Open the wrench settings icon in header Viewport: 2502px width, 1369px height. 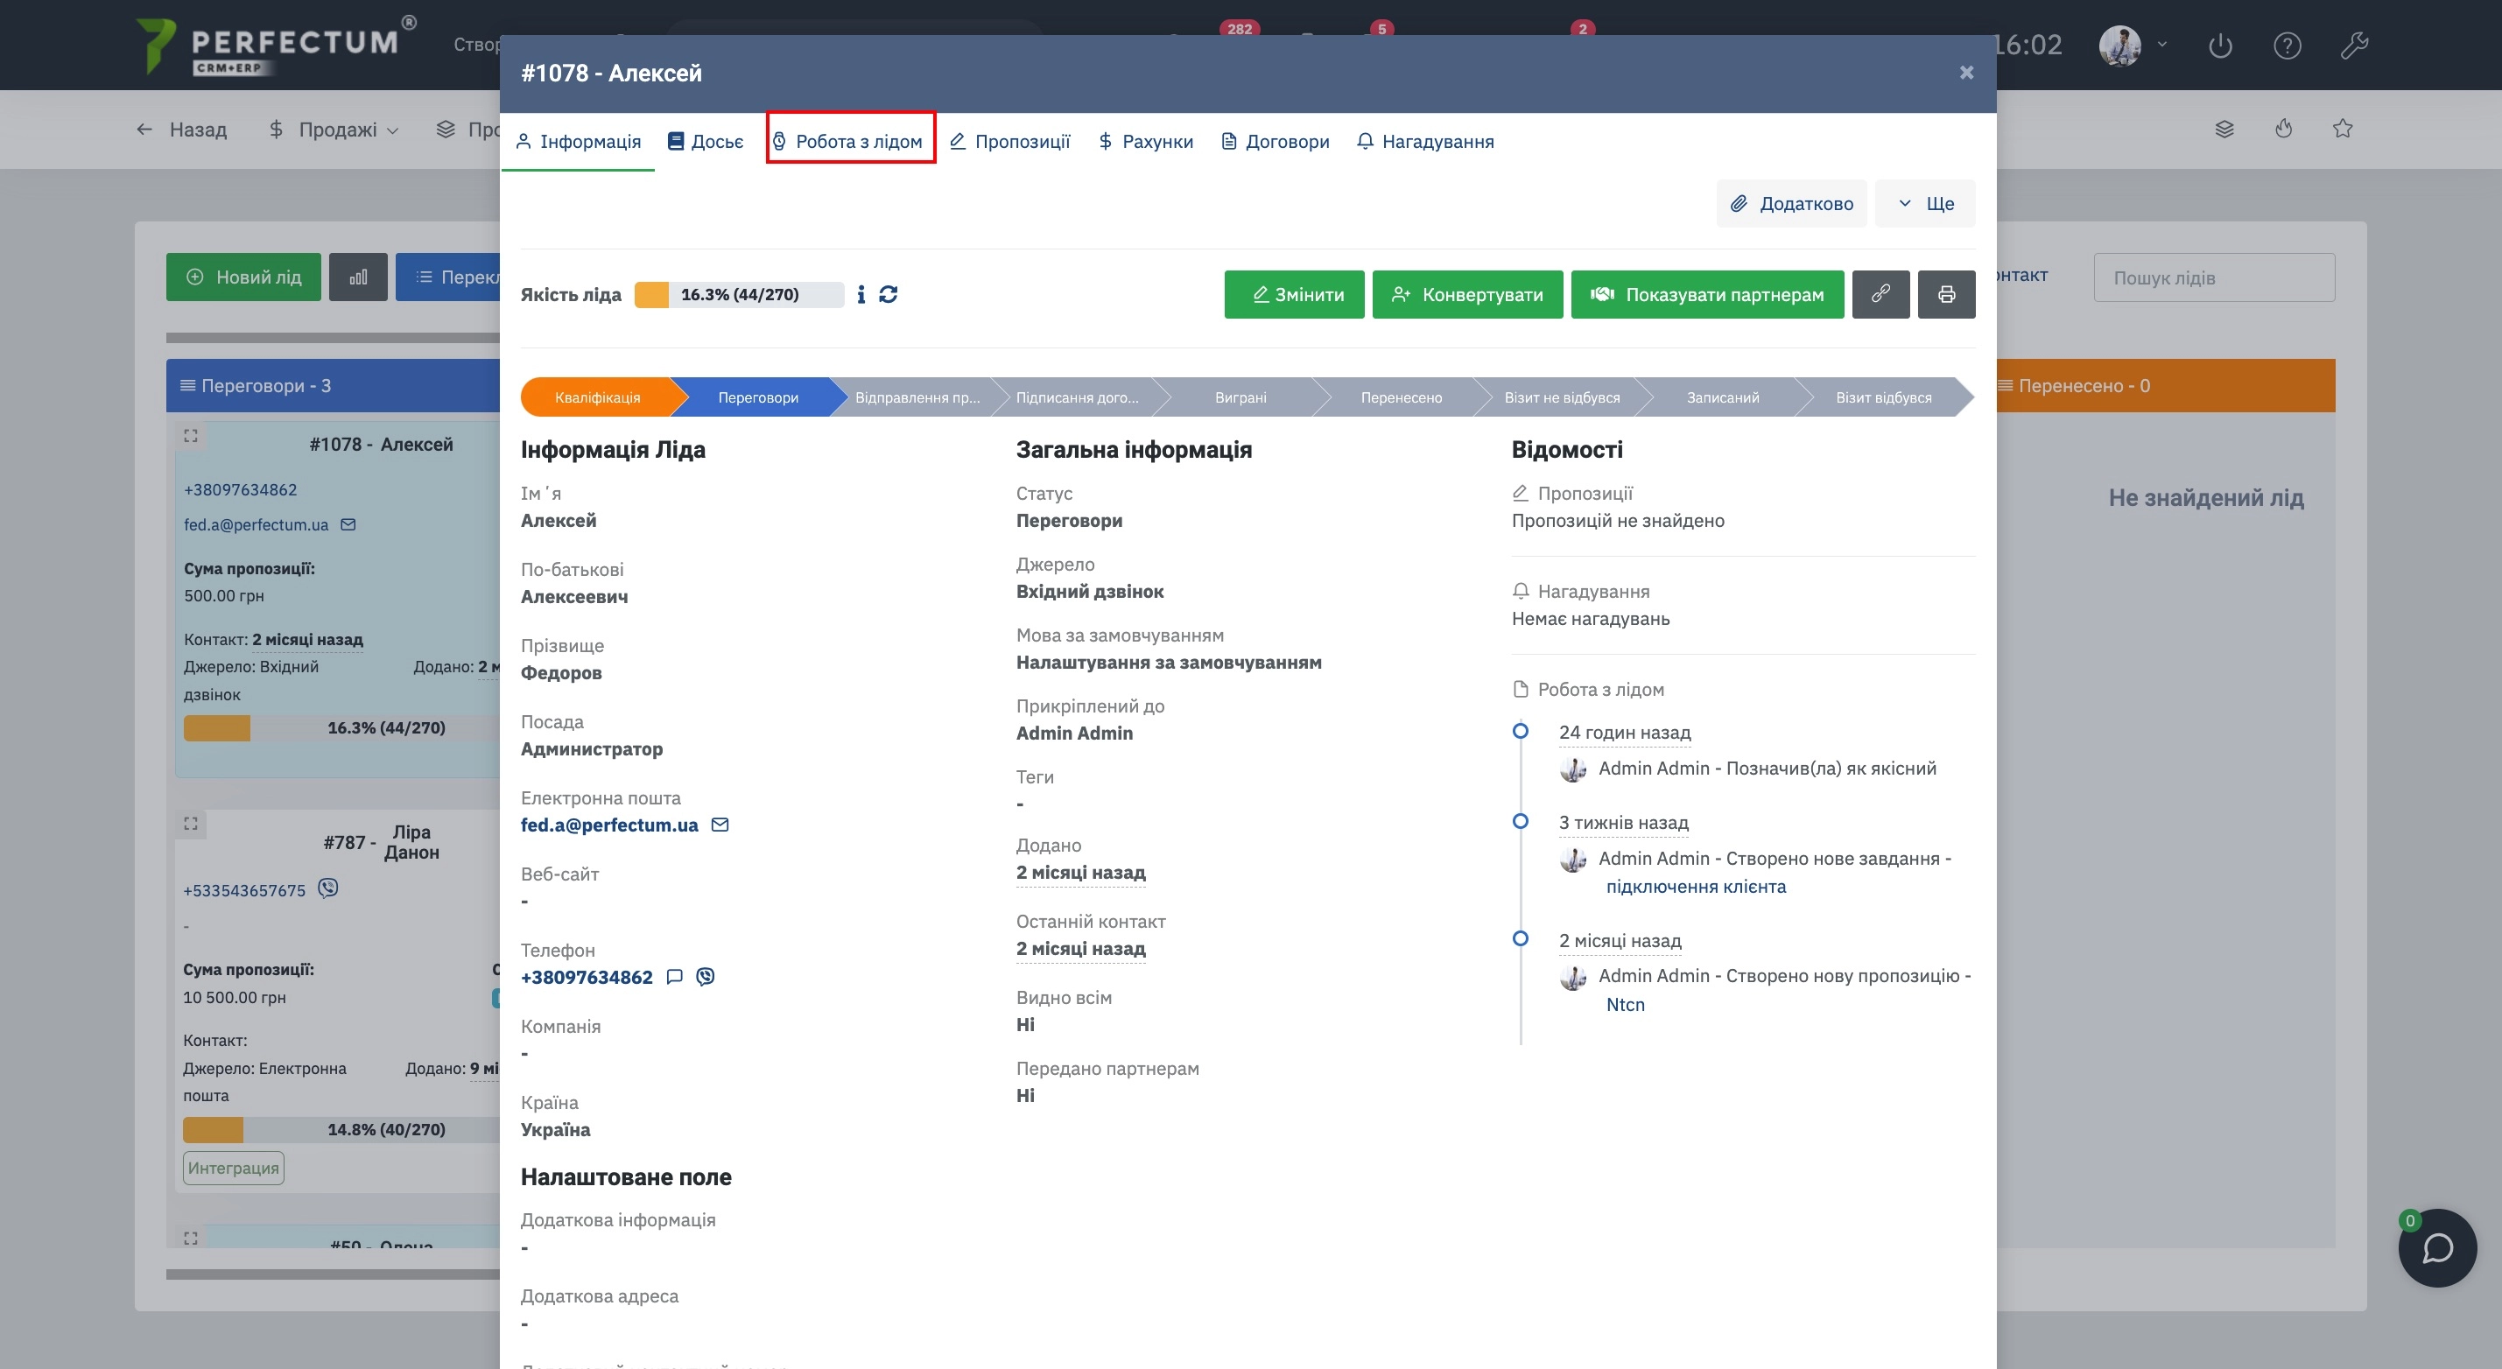(x=2354, y=46)
